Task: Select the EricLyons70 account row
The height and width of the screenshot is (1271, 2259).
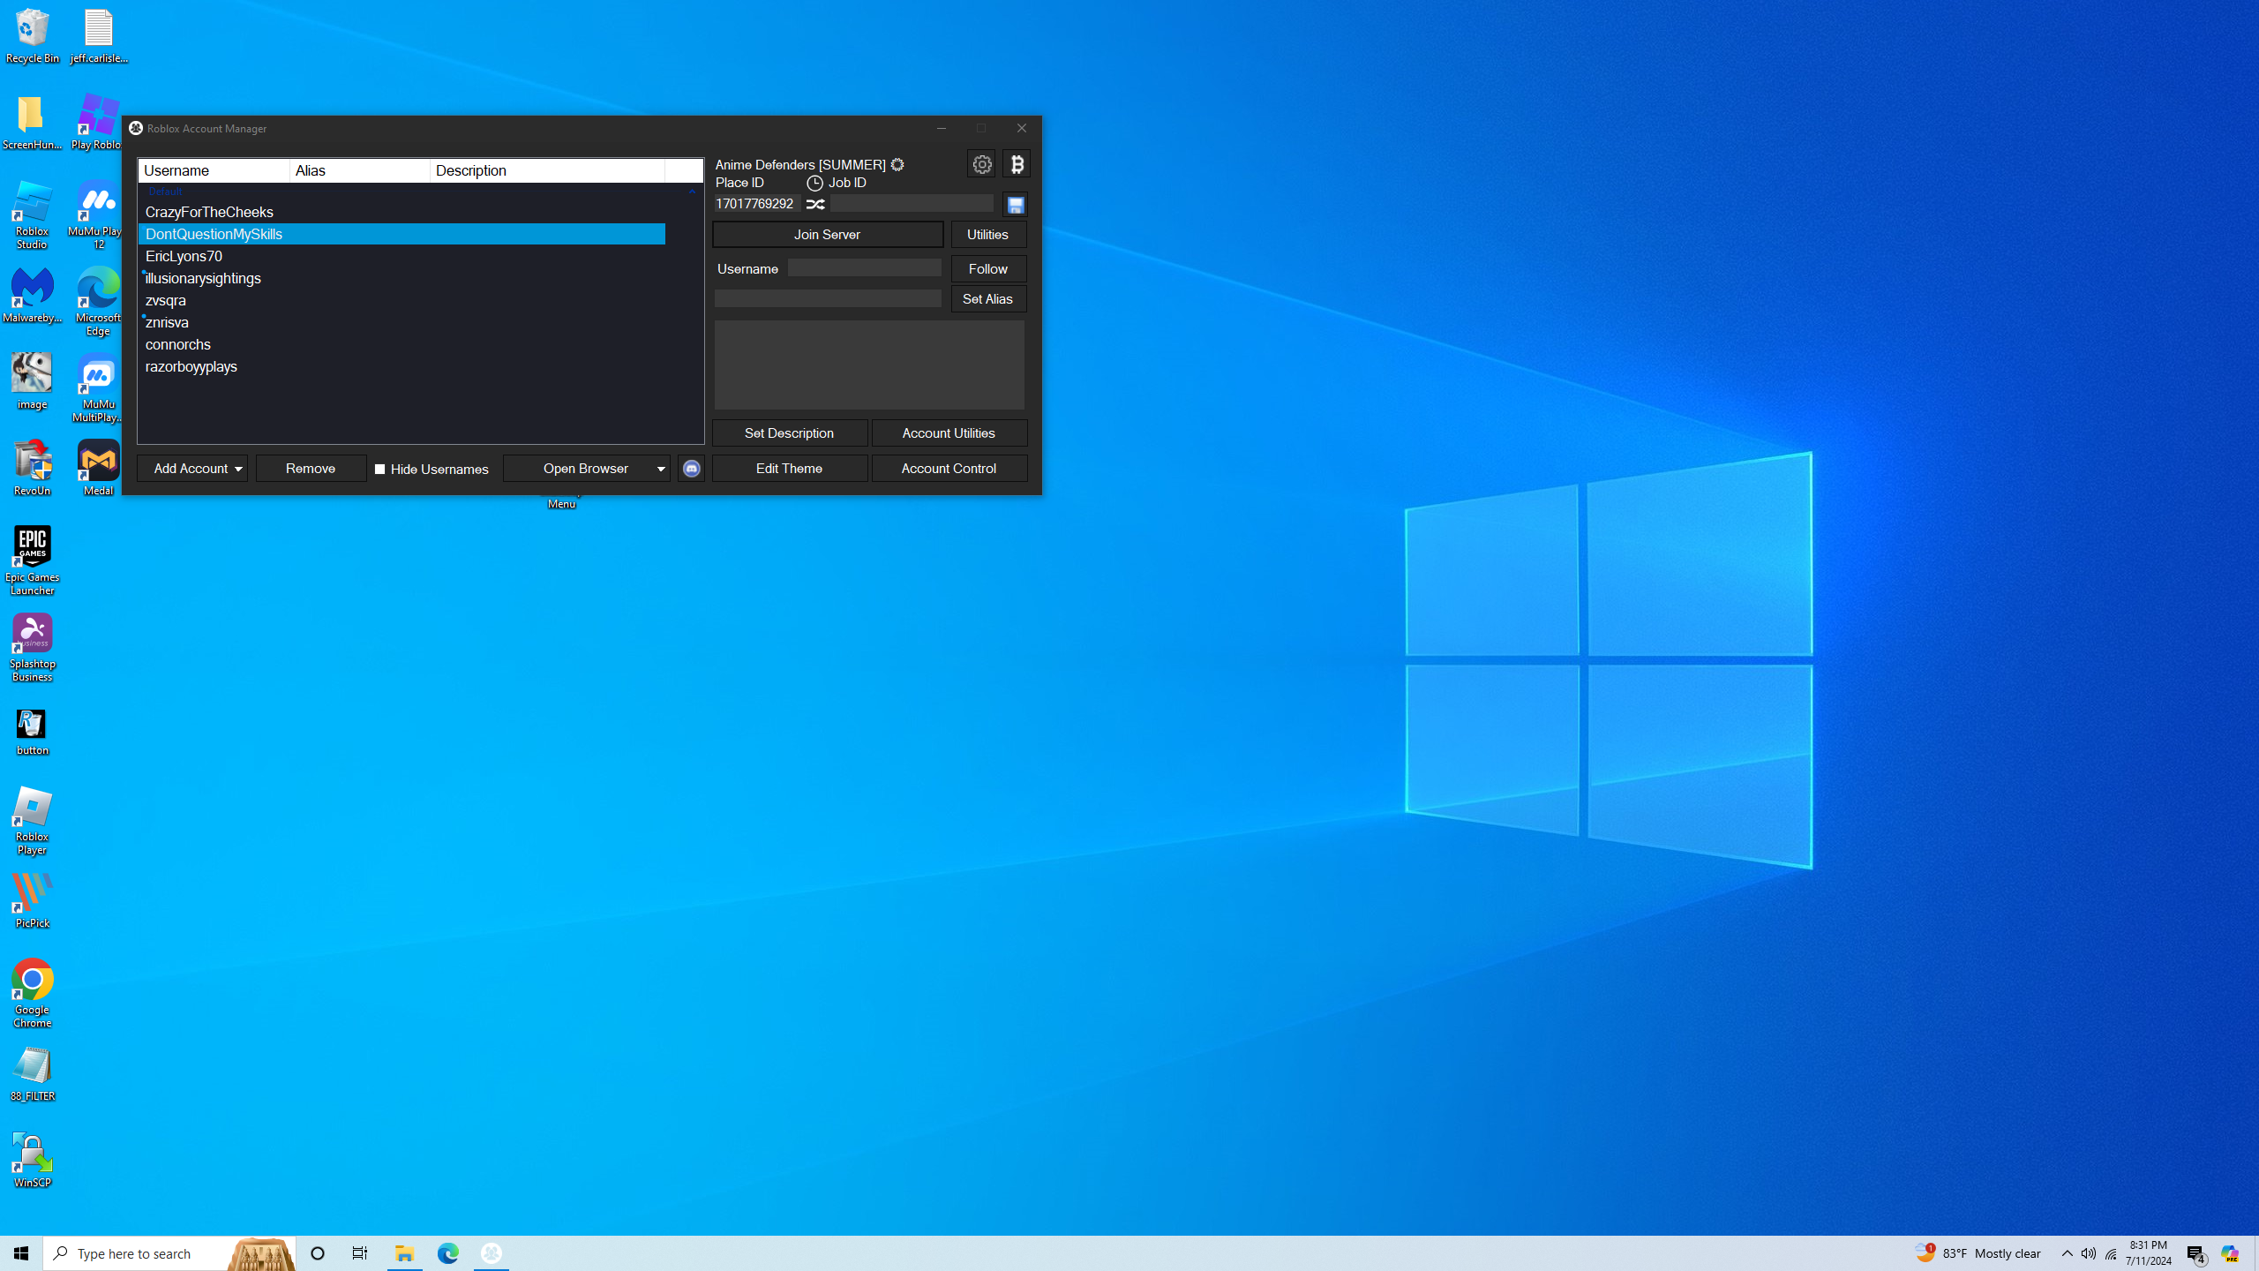Action: [184, 257]
